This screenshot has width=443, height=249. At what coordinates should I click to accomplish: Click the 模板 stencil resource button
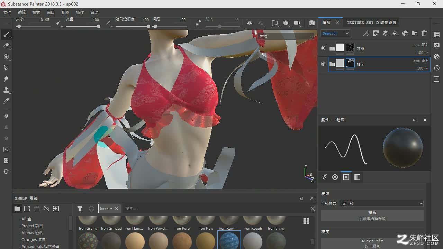[x=372, y=215]
